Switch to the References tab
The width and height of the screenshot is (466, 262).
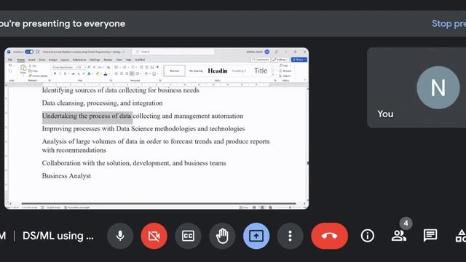[79, 60]
